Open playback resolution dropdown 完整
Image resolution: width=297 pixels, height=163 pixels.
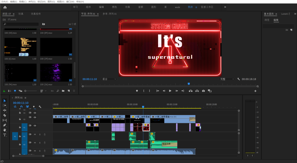[227, 79]
